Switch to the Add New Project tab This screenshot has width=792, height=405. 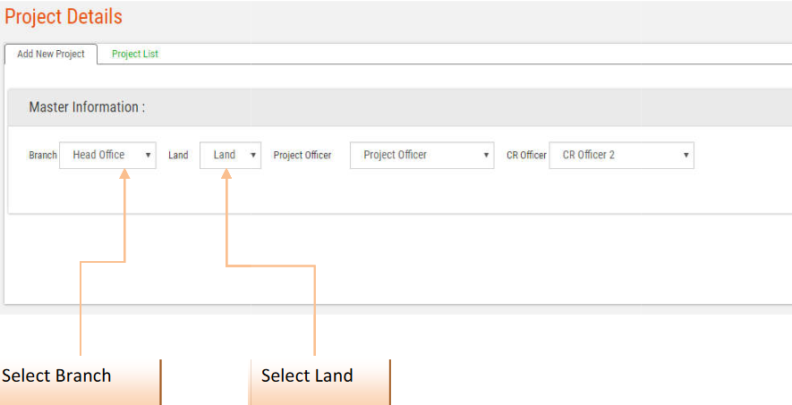[x=51, y=54]
